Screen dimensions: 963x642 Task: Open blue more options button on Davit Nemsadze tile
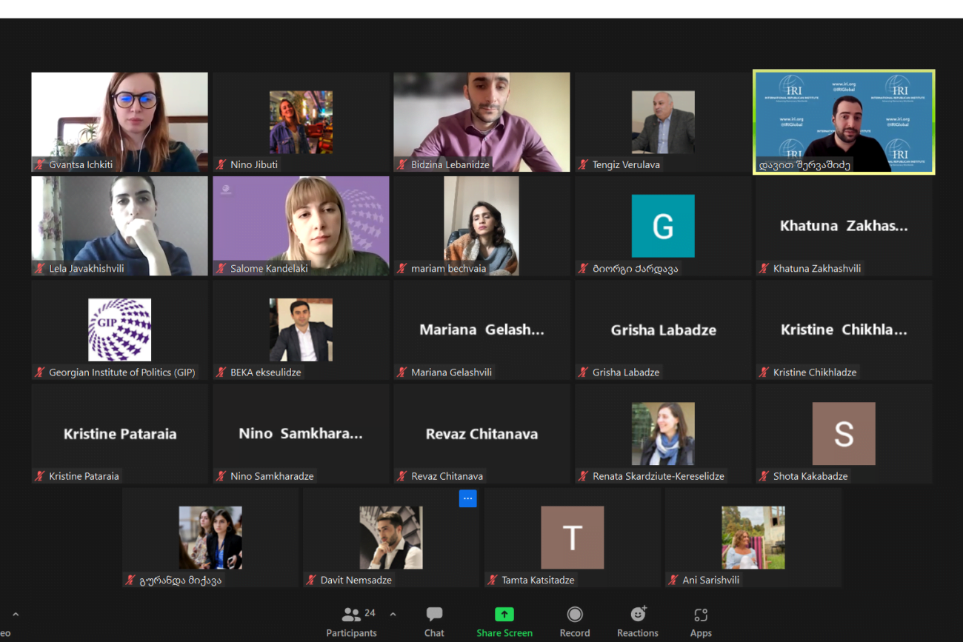[x=467, y=498]
